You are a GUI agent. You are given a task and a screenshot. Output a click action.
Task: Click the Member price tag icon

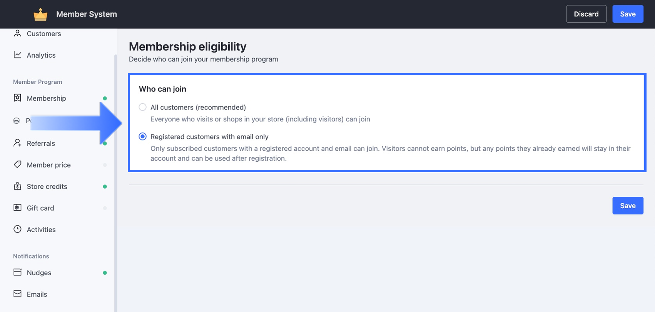click(17, 165)
